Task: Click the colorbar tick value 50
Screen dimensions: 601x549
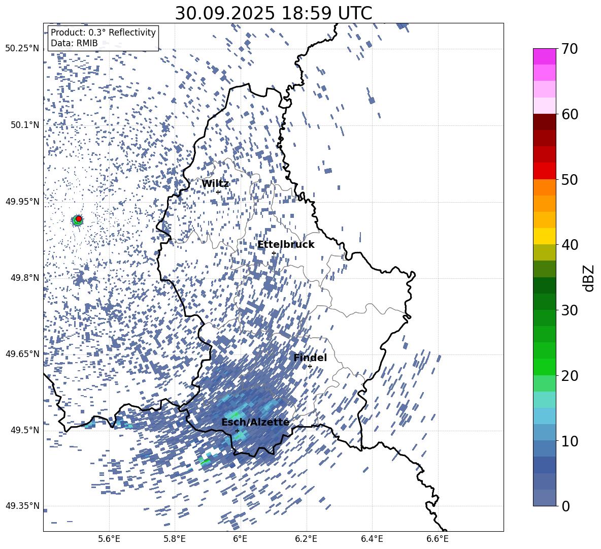Action: 570,179
